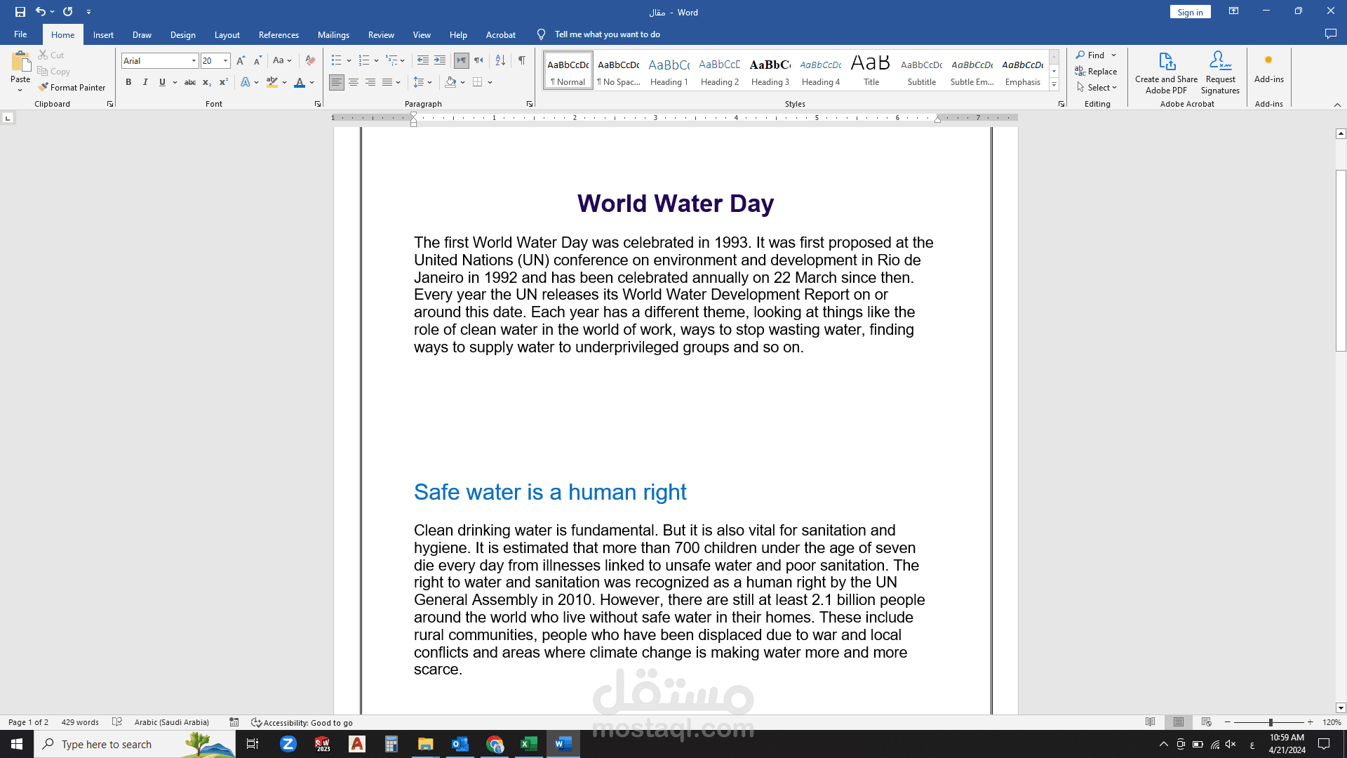Switch to the Insert tab

click(103, 35)
